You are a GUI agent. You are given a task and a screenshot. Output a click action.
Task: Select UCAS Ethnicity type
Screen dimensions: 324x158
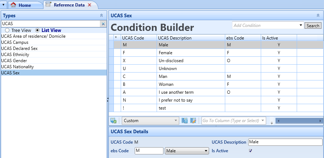pyautogui.click(x=54, y=55)
